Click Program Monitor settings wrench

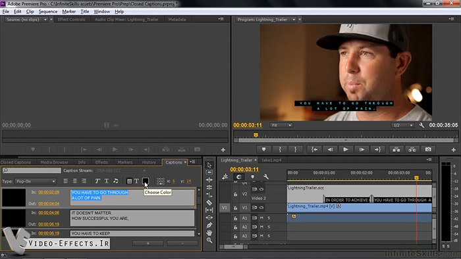point(421,126)
